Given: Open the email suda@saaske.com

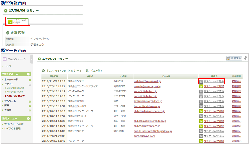Looking at the screenshot, I should coord(144,136).
